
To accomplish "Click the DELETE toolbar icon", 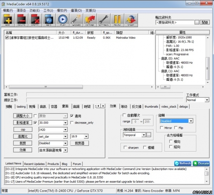I will coord(21,20).
